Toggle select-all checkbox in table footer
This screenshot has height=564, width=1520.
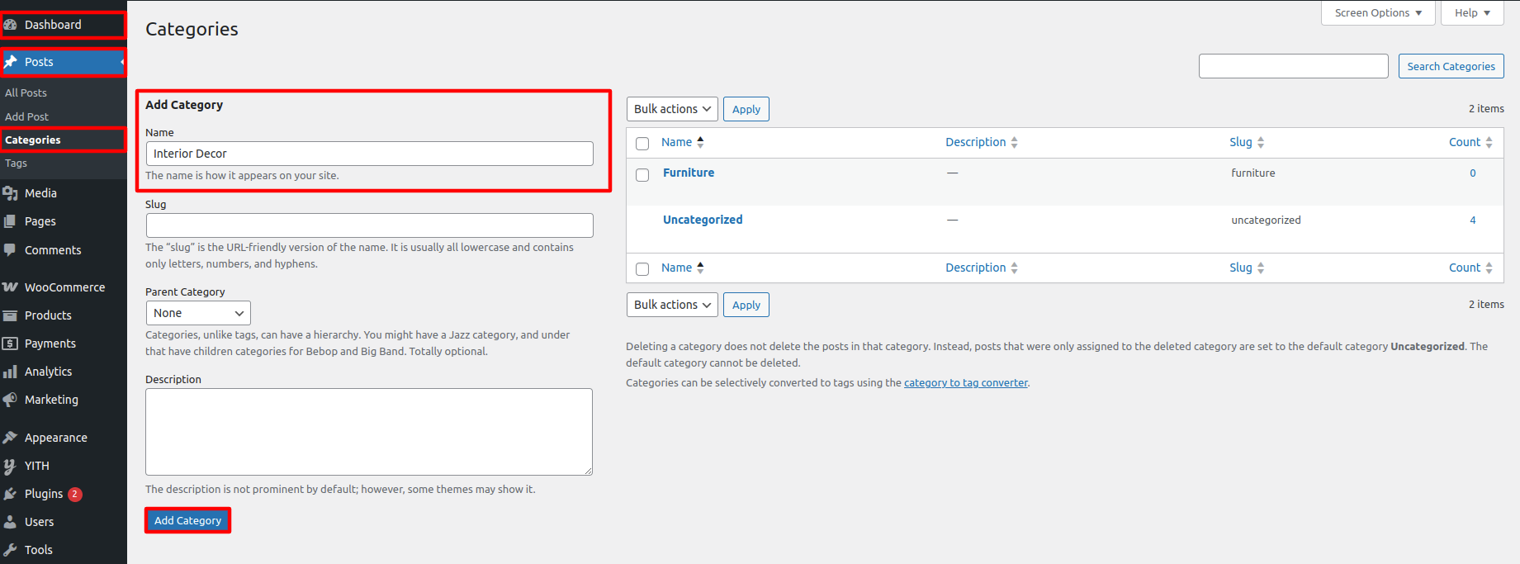pos(642,269)
